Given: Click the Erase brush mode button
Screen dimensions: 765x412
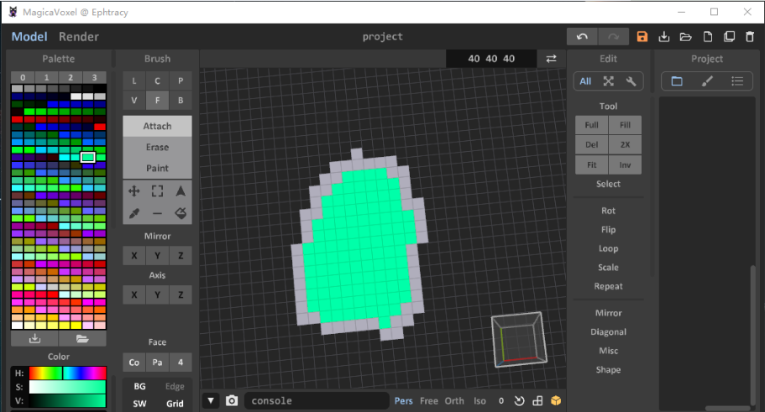Looking at the screenshot, I should click(157, 147).
